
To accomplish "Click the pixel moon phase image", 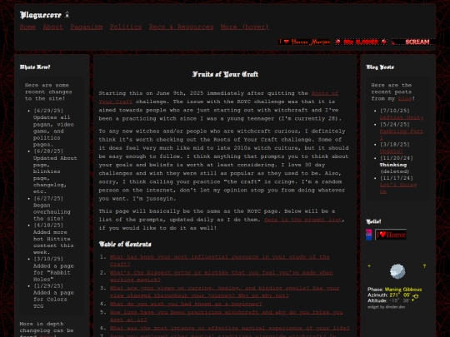I will pos(397,271).
